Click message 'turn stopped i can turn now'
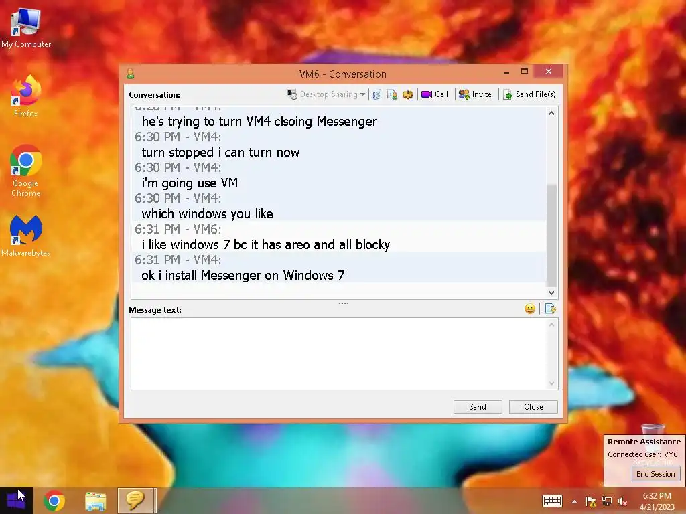Screen dimensions: 686x514 220,152
